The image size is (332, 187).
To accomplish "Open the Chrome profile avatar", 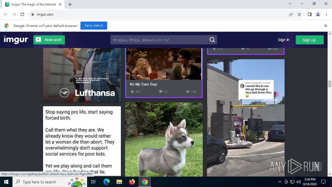I will coord(318,14).
